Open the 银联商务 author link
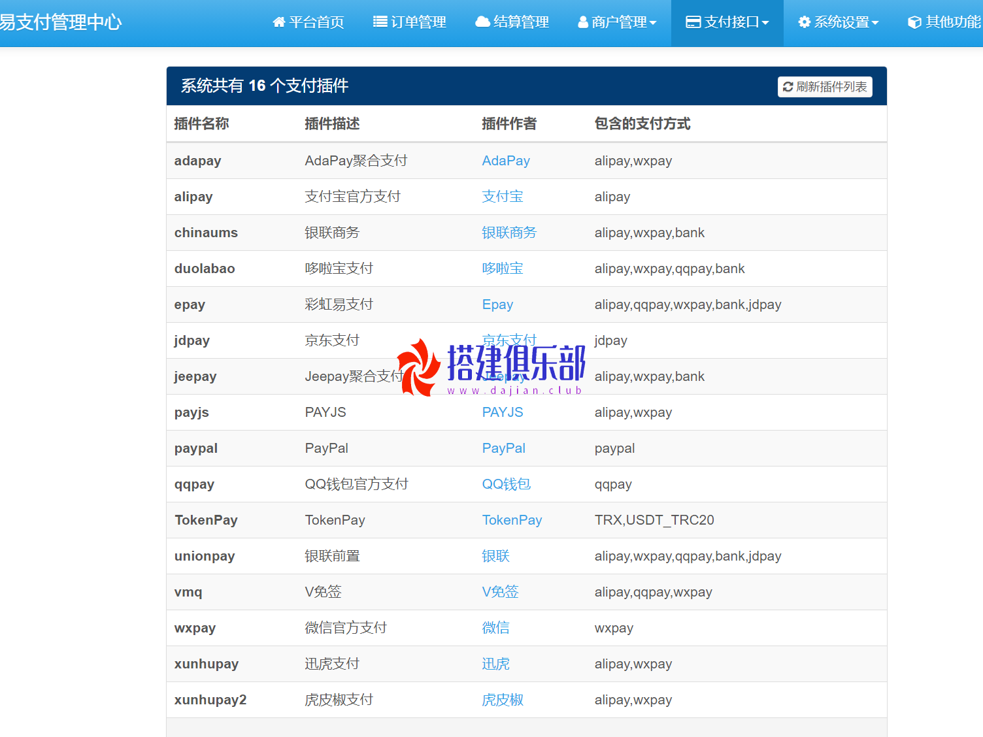This screenshot has height=737, width=983. pos(509,233)
